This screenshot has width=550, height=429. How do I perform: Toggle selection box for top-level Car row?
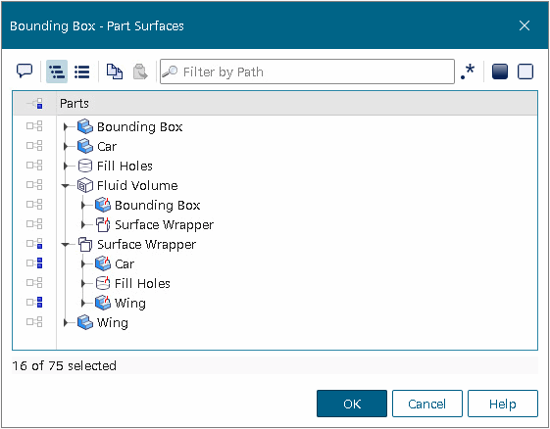(34, 146)
